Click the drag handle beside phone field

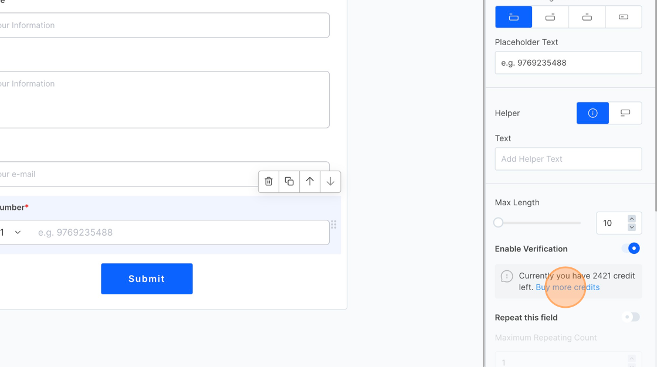[x=333, y=225]
